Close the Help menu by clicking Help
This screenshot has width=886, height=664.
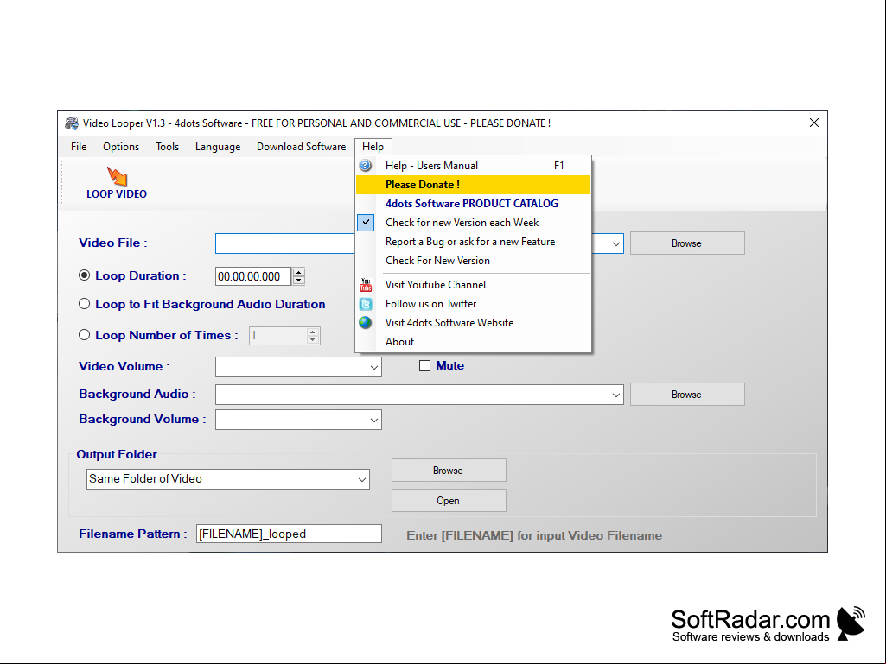click(373, 147)
